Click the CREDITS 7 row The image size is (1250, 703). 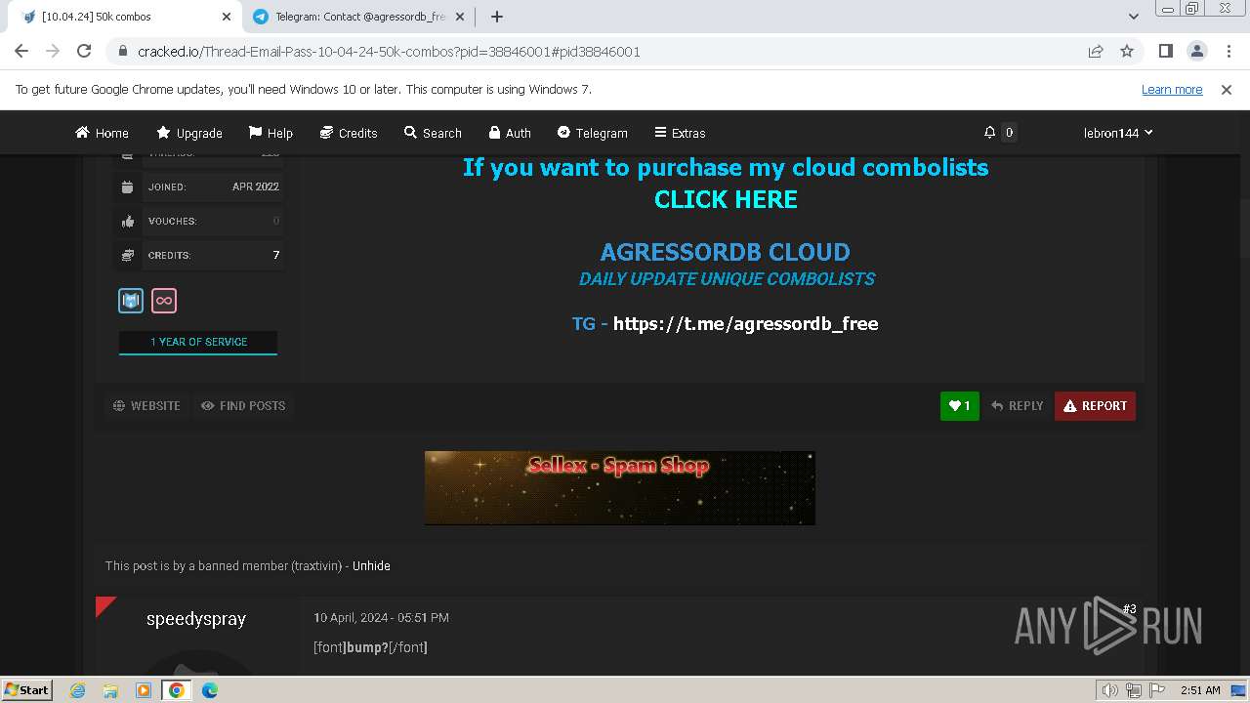click(198, 255)
